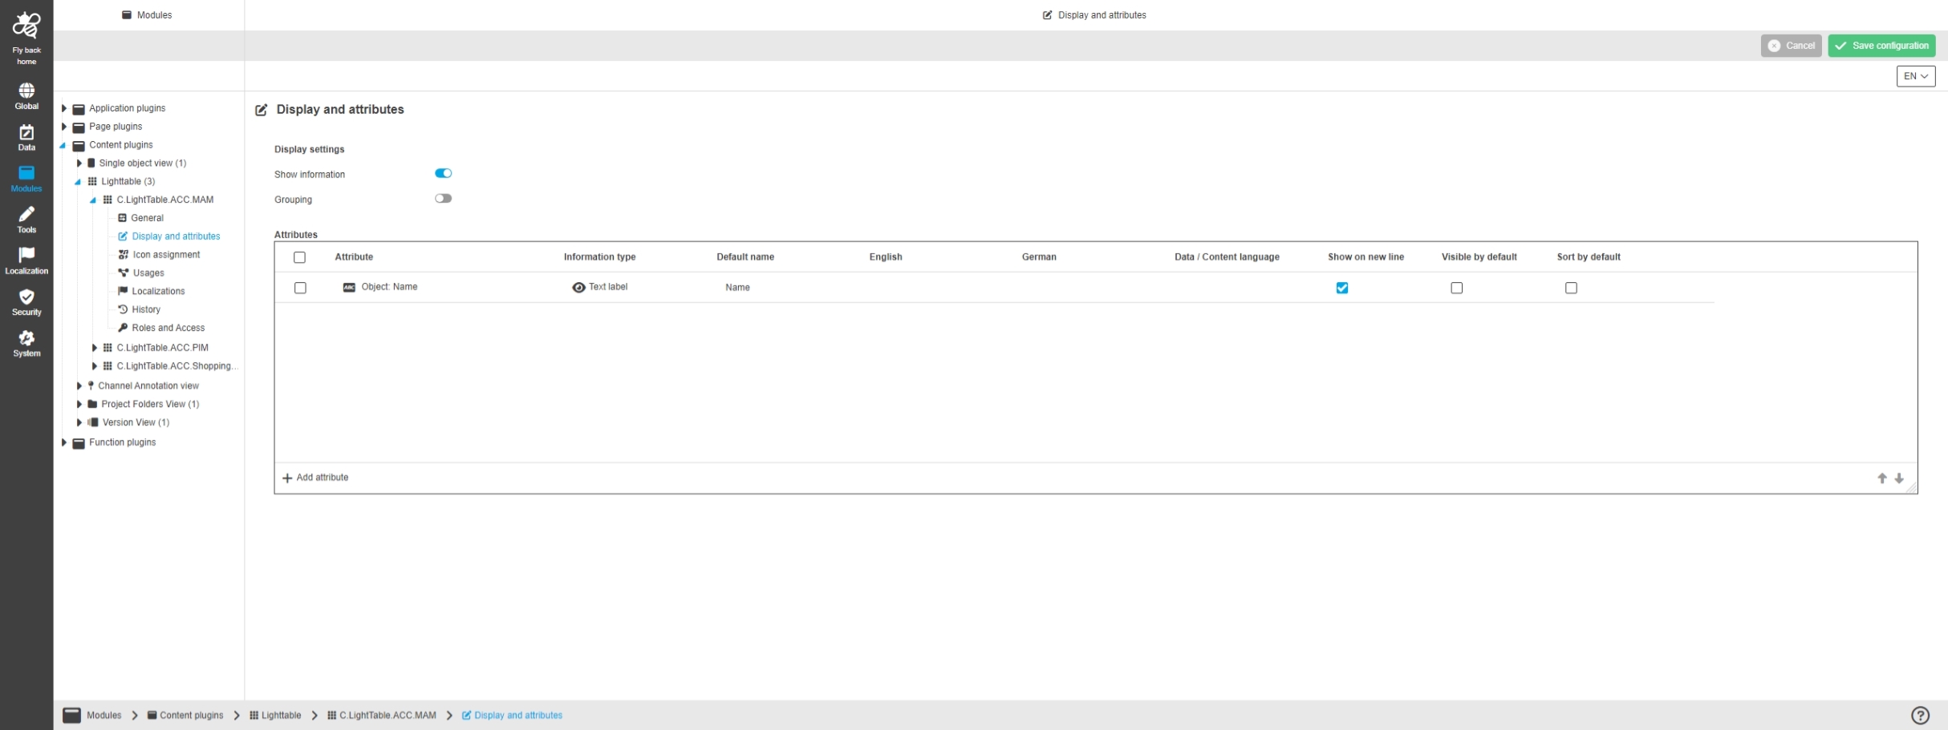Click the C.LightTable.ACC.PIM grid icon

click(108, 348)
